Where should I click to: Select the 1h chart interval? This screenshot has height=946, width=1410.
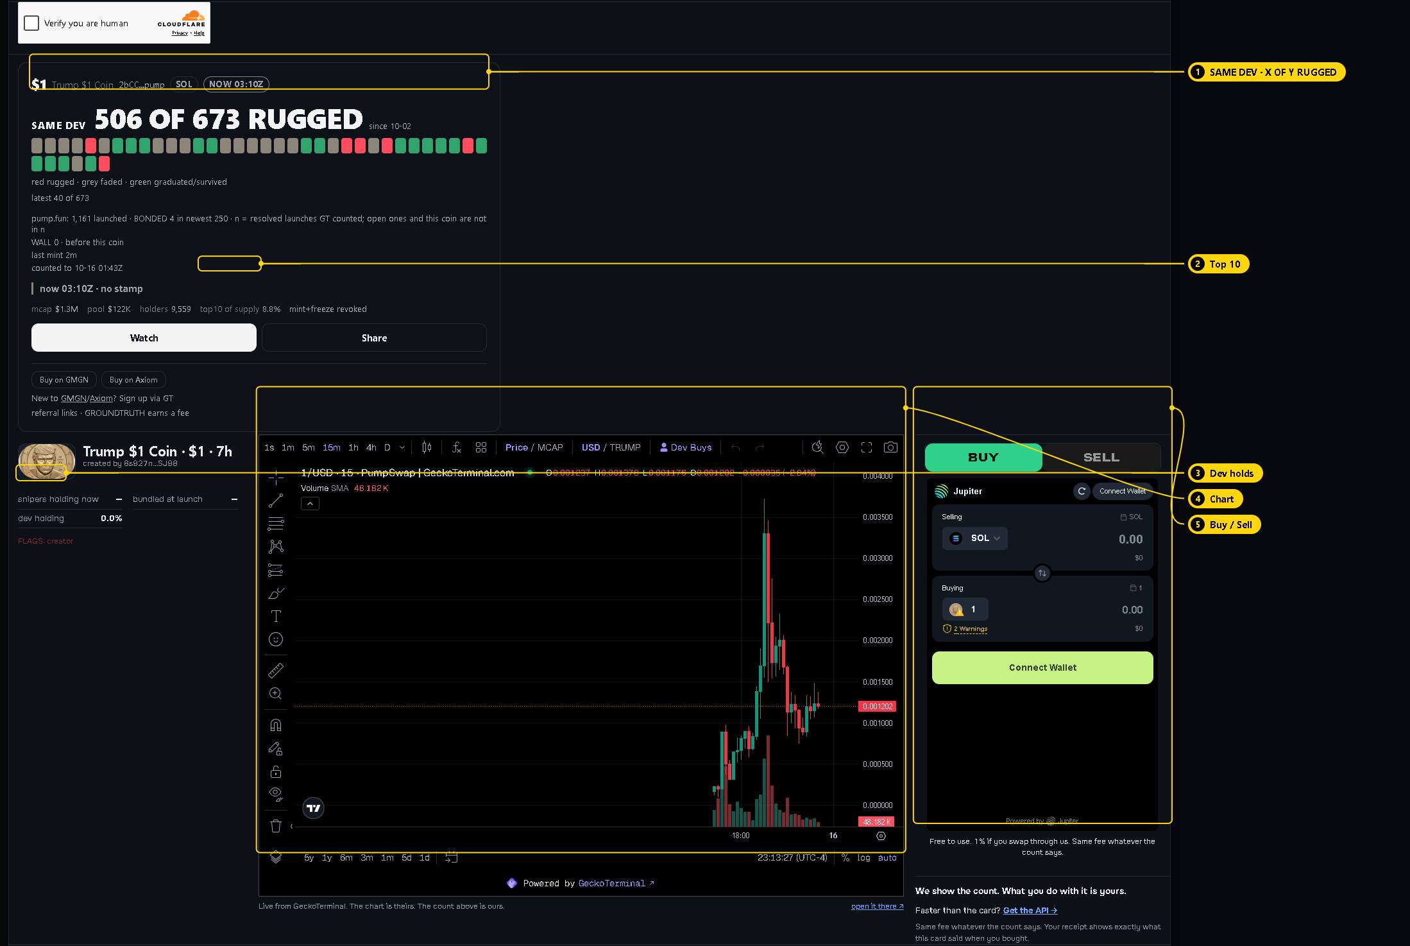pos(353,447)
